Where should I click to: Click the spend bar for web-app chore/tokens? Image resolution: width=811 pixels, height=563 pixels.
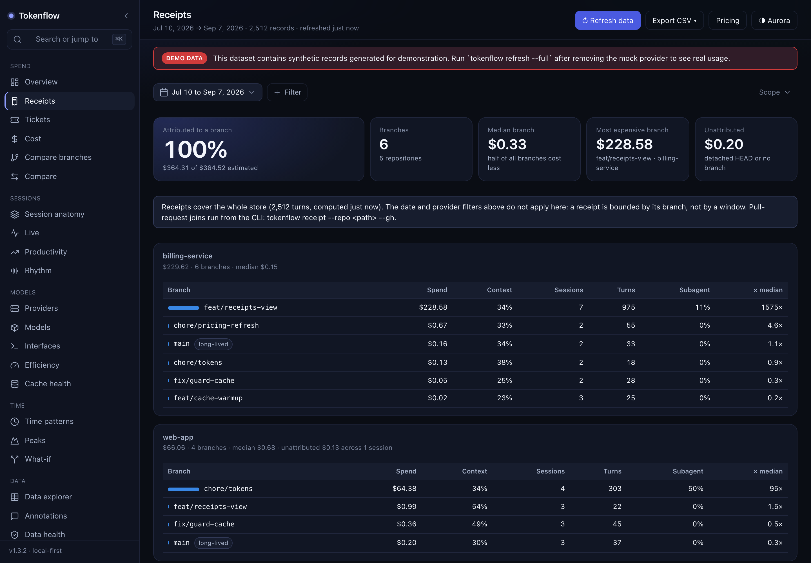pos(184,489)
